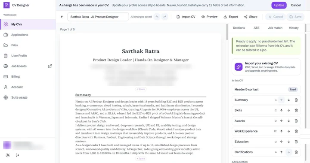310x163 pixels.
Task: Click the Summary heading in CV
Action: pyautogui.click(x=83, y=95)
